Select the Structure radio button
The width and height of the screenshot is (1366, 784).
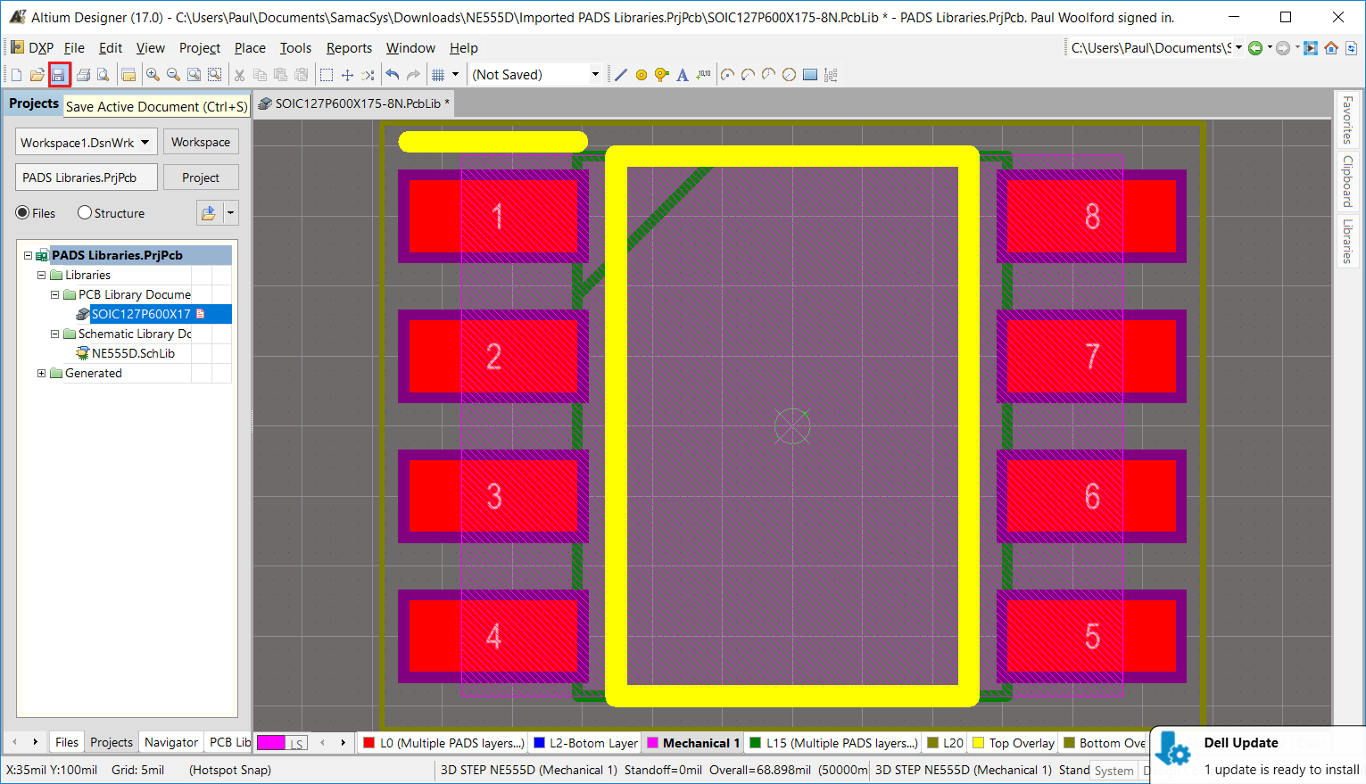[85, 213]
